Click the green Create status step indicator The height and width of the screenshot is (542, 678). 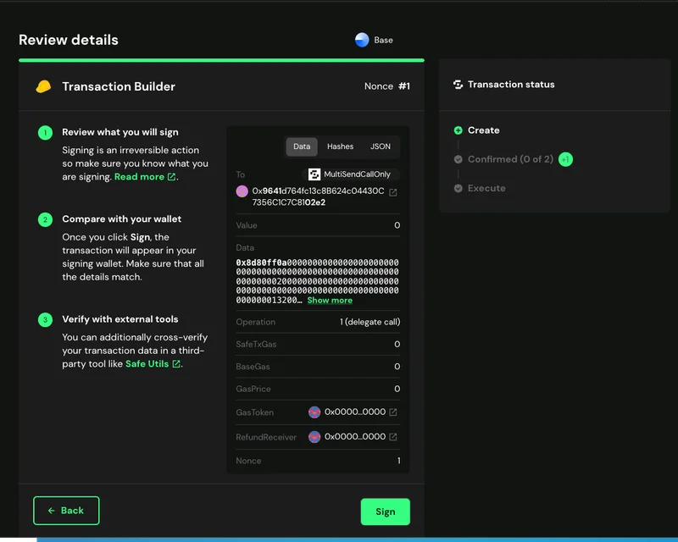(x=458, y=130)
